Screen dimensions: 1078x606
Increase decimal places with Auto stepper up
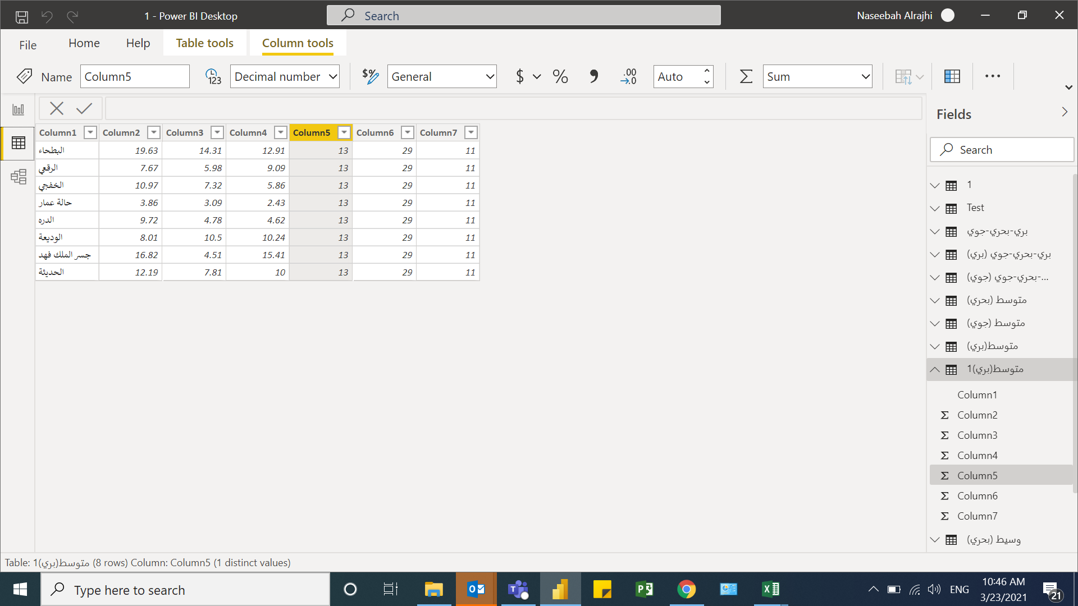(x=707, y=71)
